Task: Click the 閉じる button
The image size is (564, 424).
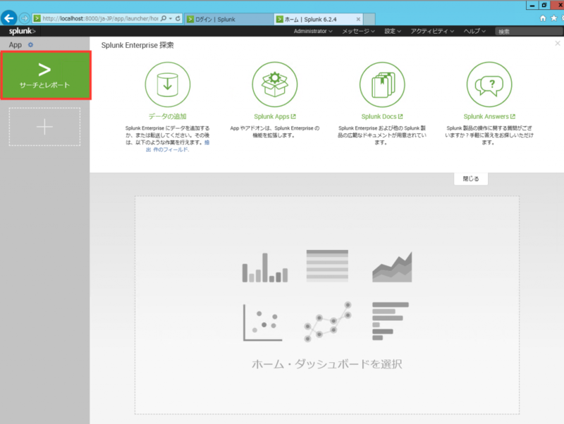Action: (x=471, y=179)
